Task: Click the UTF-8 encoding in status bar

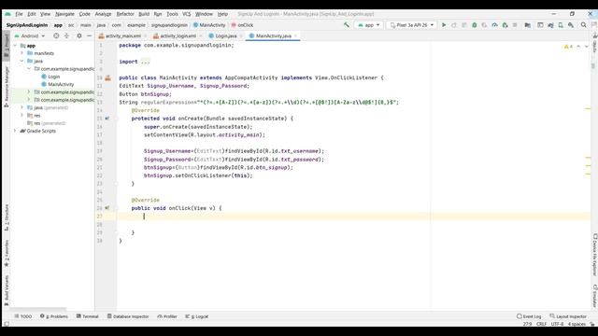Action: (x=557, y=324)
